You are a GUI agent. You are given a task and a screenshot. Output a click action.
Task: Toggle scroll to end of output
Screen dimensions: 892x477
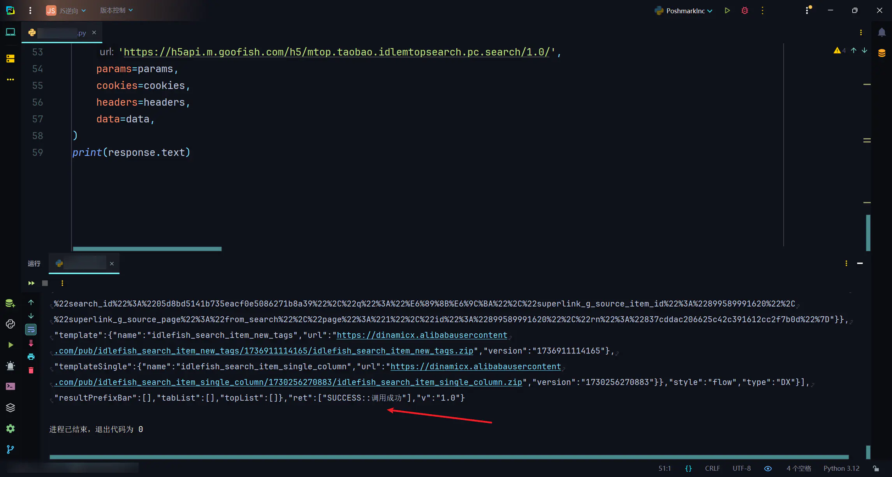(x=31, y=343)
